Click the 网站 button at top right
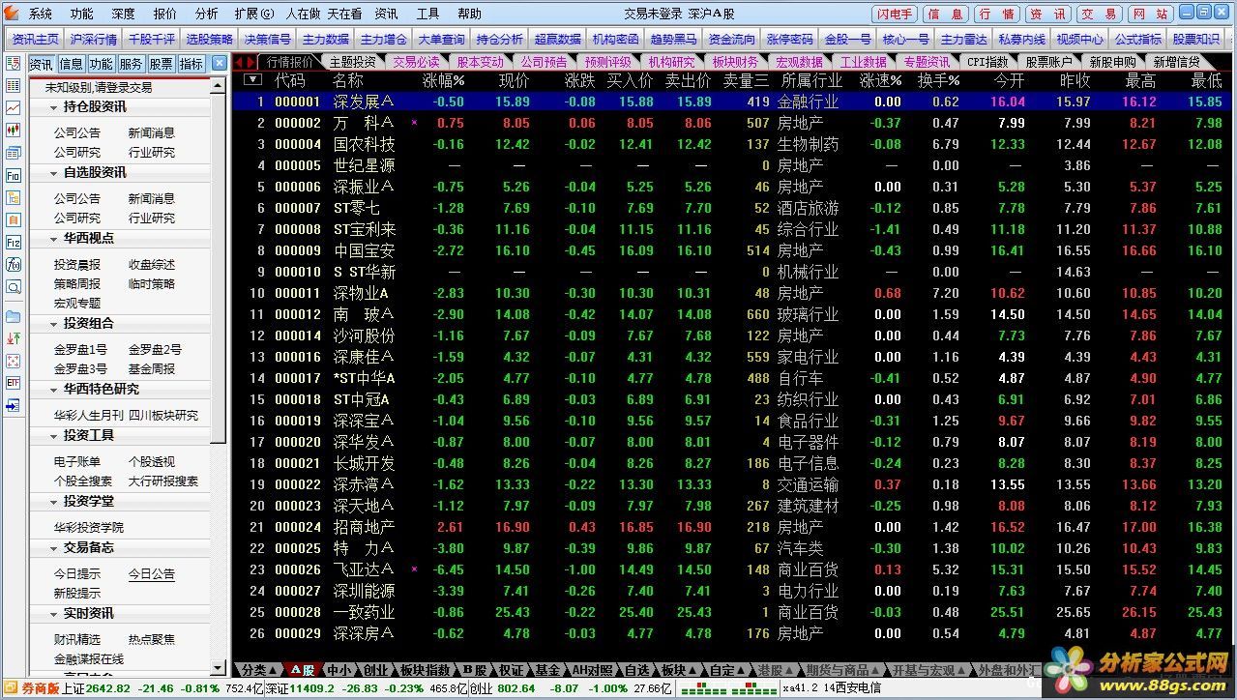The width and height of the screenshot is (1237, 700). tap(1151, 15)
